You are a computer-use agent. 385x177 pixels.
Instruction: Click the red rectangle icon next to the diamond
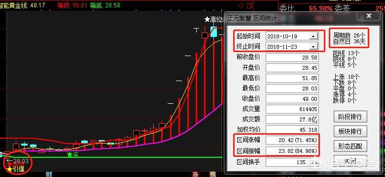coord(249,5)
